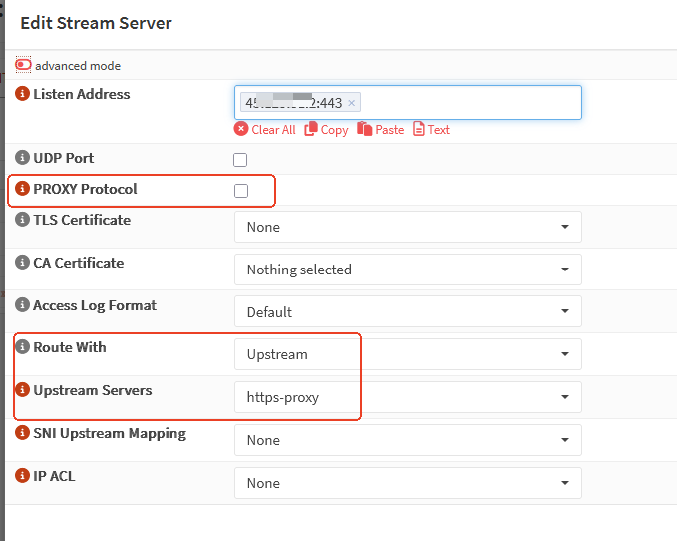Click info icon next to Access Log Format
677x541 pixels.
coord(23,305)
